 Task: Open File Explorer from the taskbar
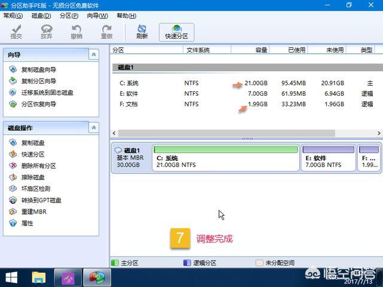click(38, 277)
